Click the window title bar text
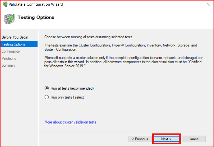Screen dimensions: 214x147 pyautogui.click(x=36, y=4)
